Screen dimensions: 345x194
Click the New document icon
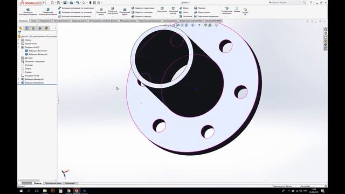52,3
